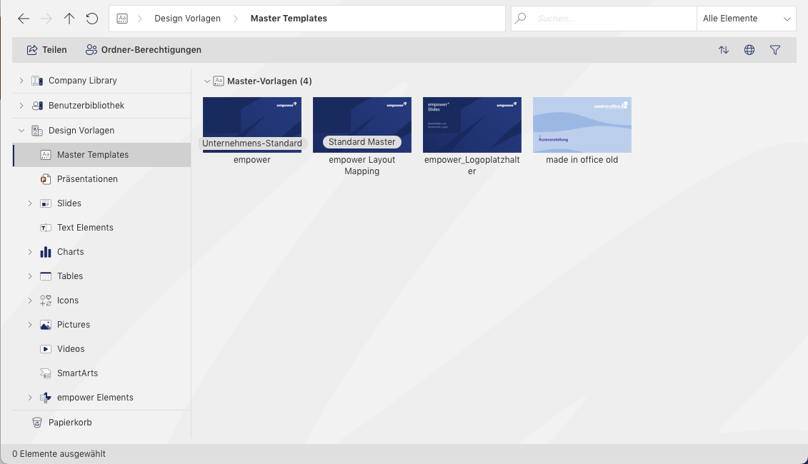This screenshot has width=808, height=464.
Task: Click the globe language icon
Action: [x=749, y=50]
